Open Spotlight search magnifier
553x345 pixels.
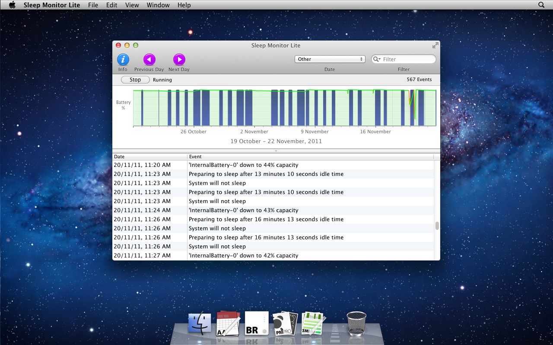[x=541, y=5]
